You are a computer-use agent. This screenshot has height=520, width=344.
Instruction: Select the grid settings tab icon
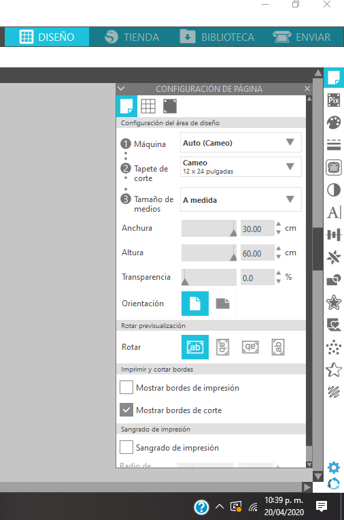148,106
